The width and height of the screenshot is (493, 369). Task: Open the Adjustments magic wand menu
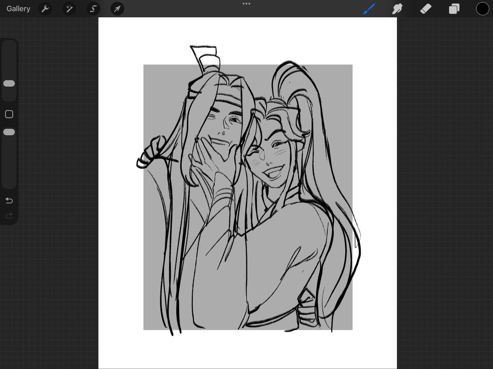pos(69,9)
